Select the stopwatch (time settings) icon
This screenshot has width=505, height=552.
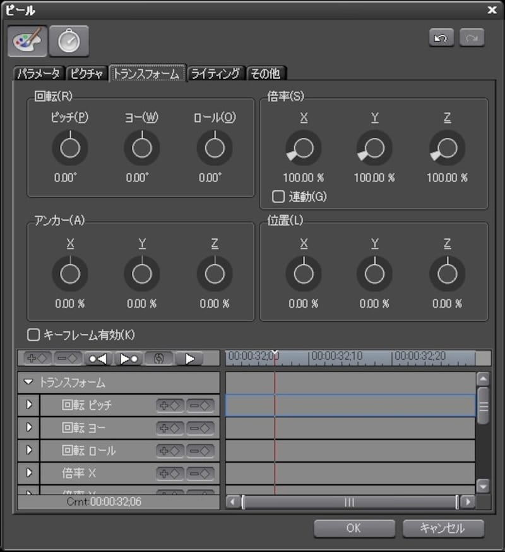69,40
